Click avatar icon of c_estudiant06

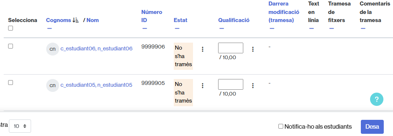point(52,49)
